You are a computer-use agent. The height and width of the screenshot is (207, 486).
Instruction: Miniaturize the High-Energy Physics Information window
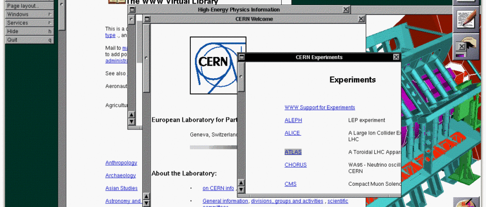tap(132, 10)
